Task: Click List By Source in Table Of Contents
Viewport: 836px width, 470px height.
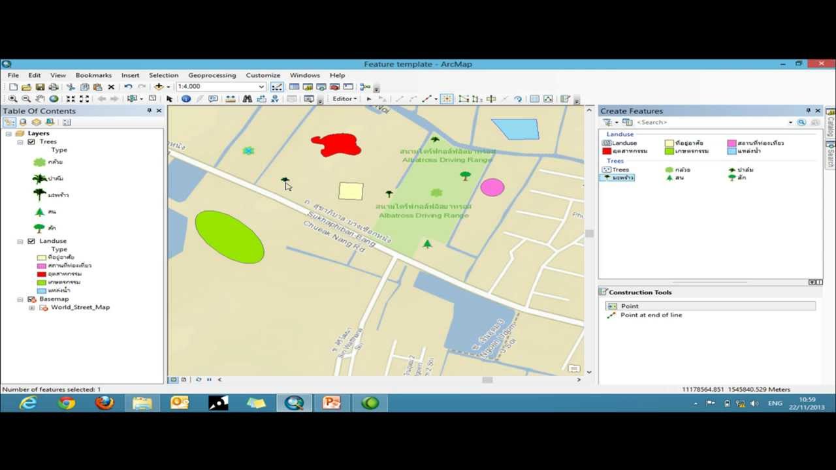Action: click(23, 122)
